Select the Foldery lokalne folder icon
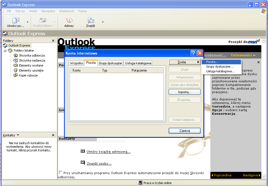 (10, 50)
